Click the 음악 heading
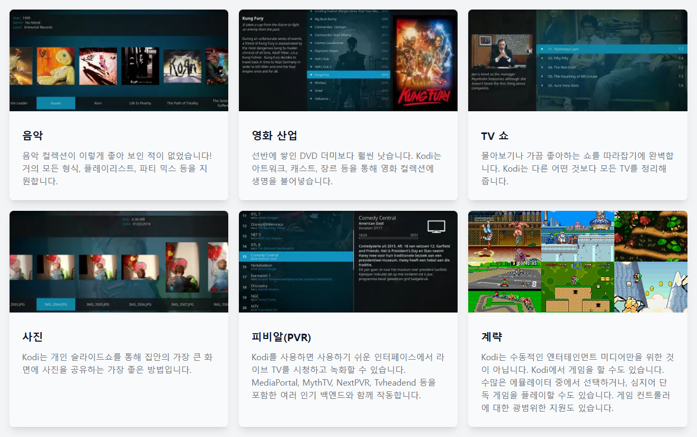This screenshot has width=697, height=437. [x=32, y=136]
